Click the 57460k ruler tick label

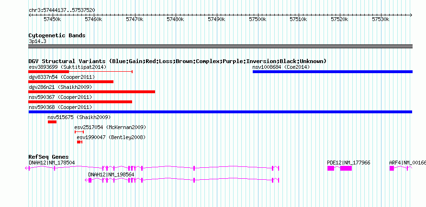94,19
